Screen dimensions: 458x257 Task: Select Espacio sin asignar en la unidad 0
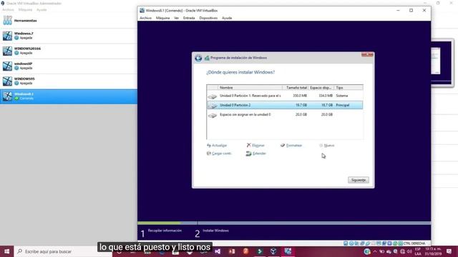click(x=285, y=115)
